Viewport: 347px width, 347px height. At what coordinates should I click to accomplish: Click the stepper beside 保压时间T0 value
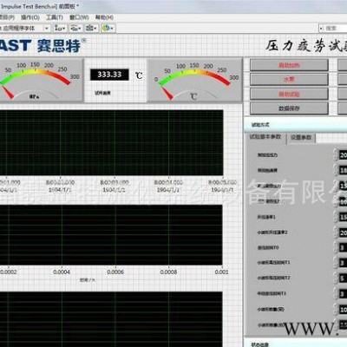pos(336,248)
